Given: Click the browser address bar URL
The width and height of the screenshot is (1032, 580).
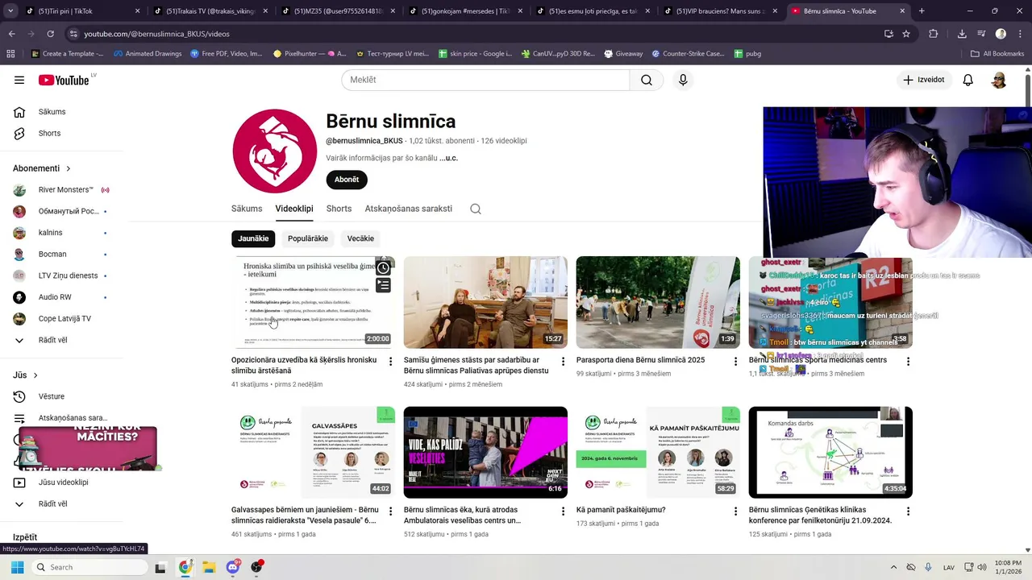Looking at the screenshot, I should point(157,34).
